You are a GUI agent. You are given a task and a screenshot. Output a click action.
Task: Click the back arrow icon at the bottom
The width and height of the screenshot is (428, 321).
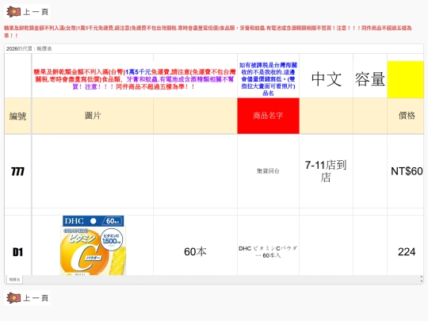(x=13, y=298)
